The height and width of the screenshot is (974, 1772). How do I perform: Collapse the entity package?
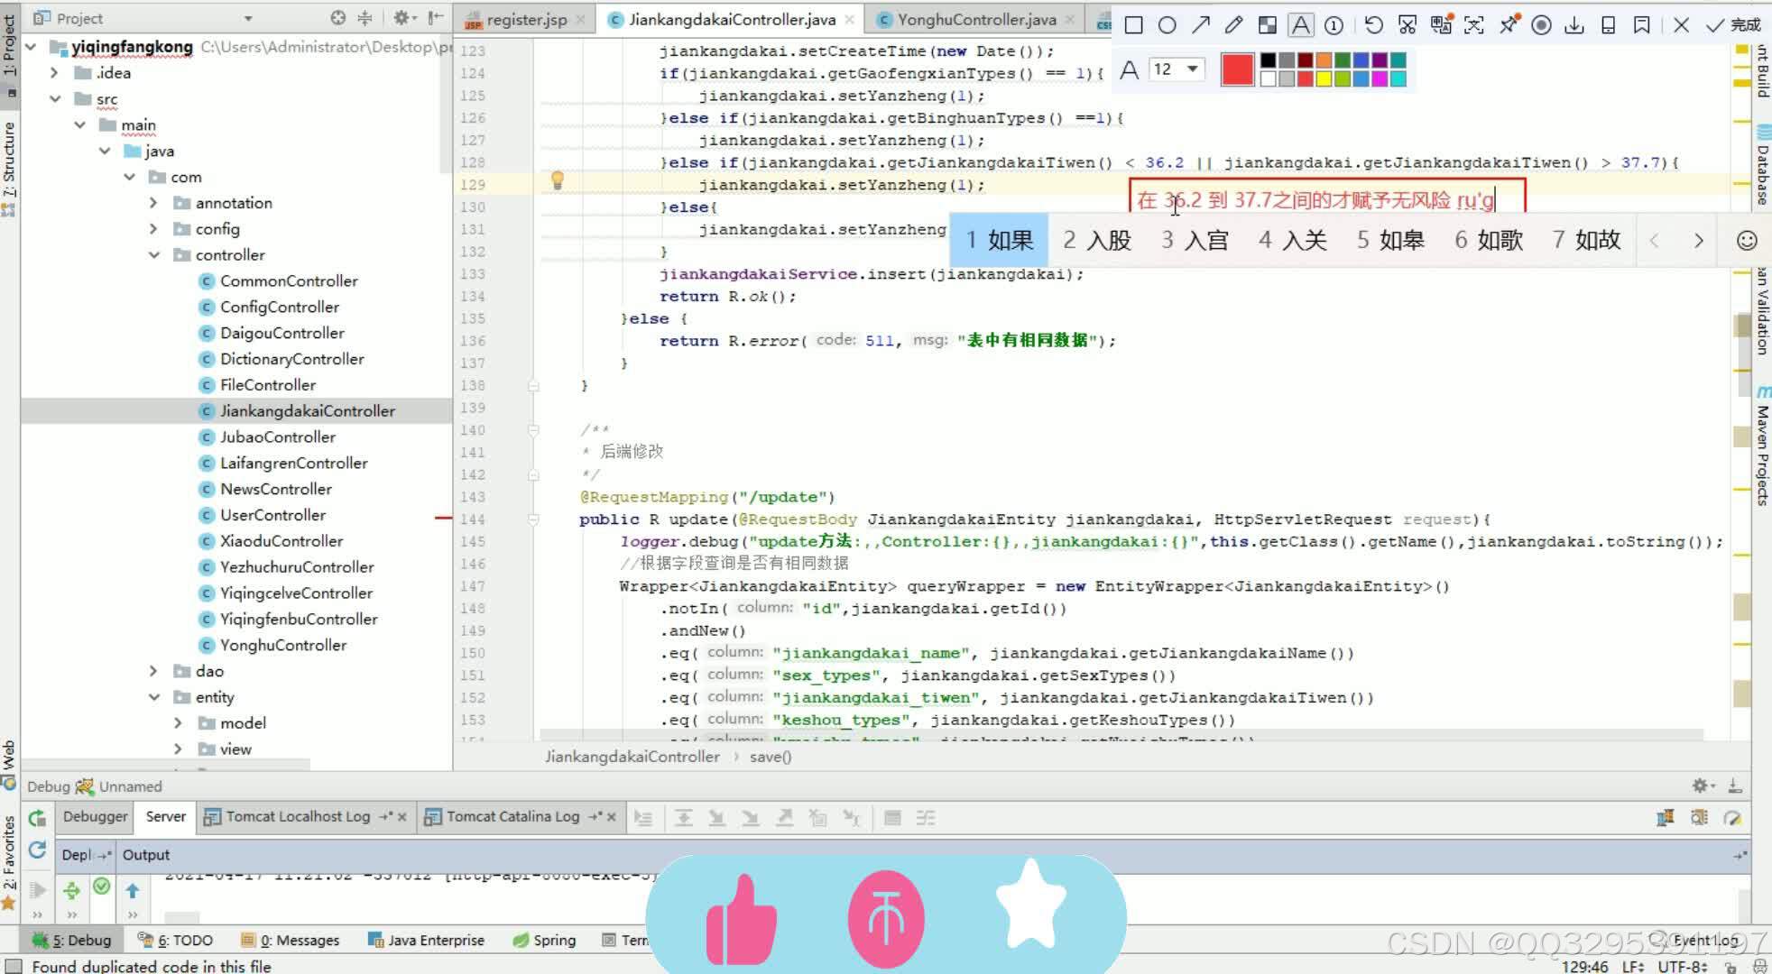click(x=153, y=697)
